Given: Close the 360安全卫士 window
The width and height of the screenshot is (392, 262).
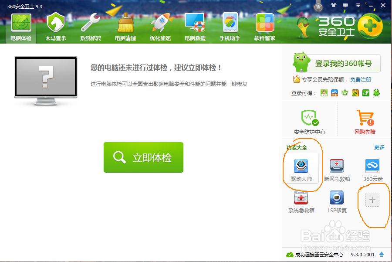Looking at the screenshot, I should point(383,5).
